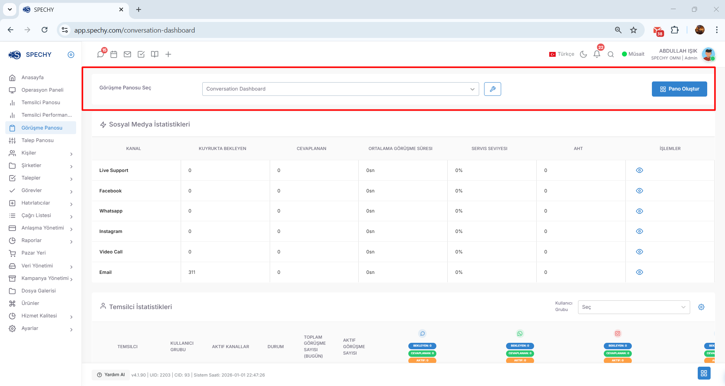Open Ürünler in sidebar
This screenshot has height=386, width=725.
[x=41, y=303]
